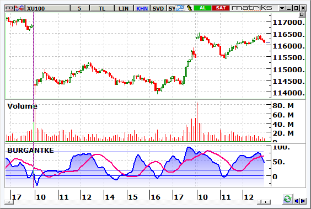Screen dimensions: 311x209
Task: Click the 115000 price axis label
Action: [x=288, y=70]
